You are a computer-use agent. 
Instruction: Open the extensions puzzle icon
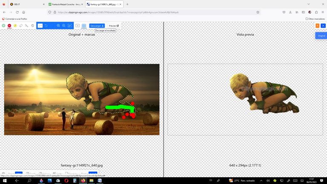coord(316,12)
